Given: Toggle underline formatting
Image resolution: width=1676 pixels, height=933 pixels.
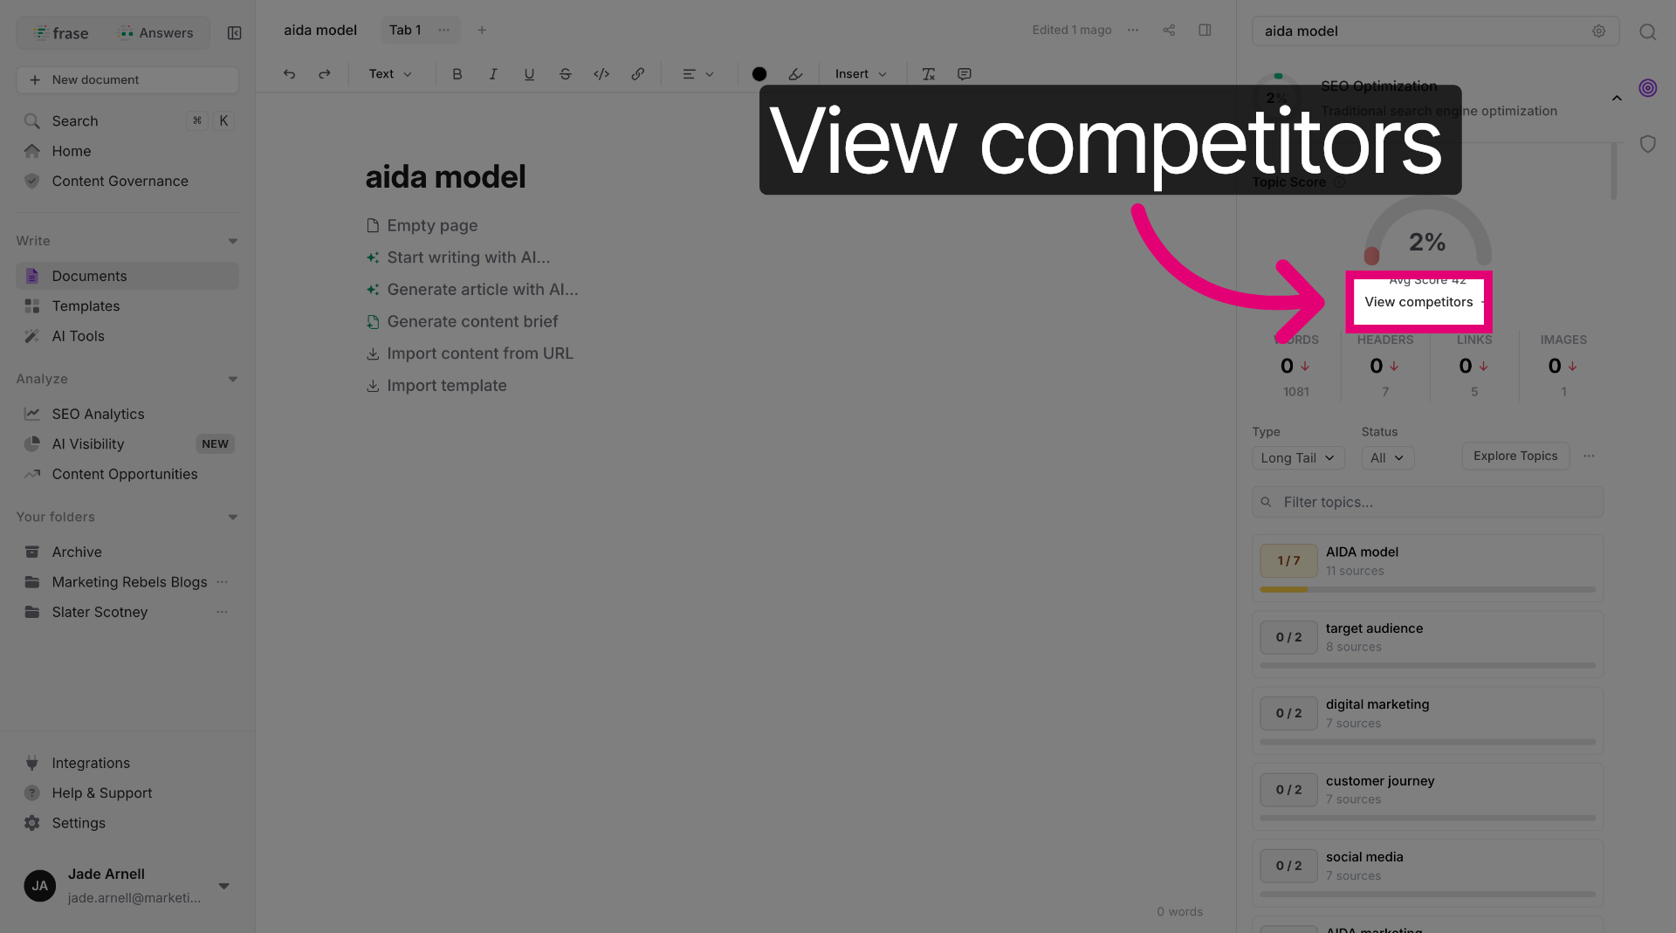Looking at the screenshot, I should tap(529, 74).
